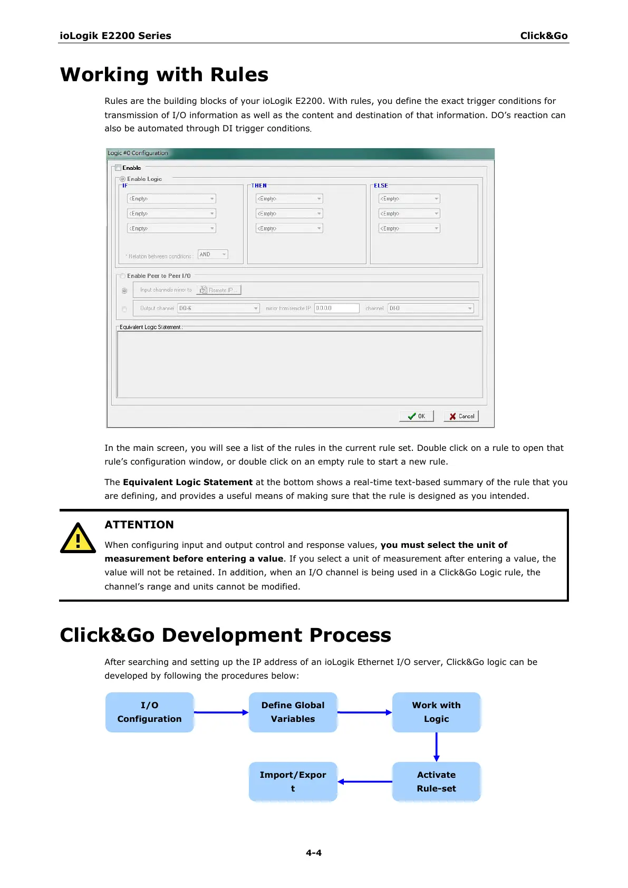This screenshot has height=888, width=628.
Task: Open the first IF condition dropdown
Action: pyautogui.click(x=171, y=199)
